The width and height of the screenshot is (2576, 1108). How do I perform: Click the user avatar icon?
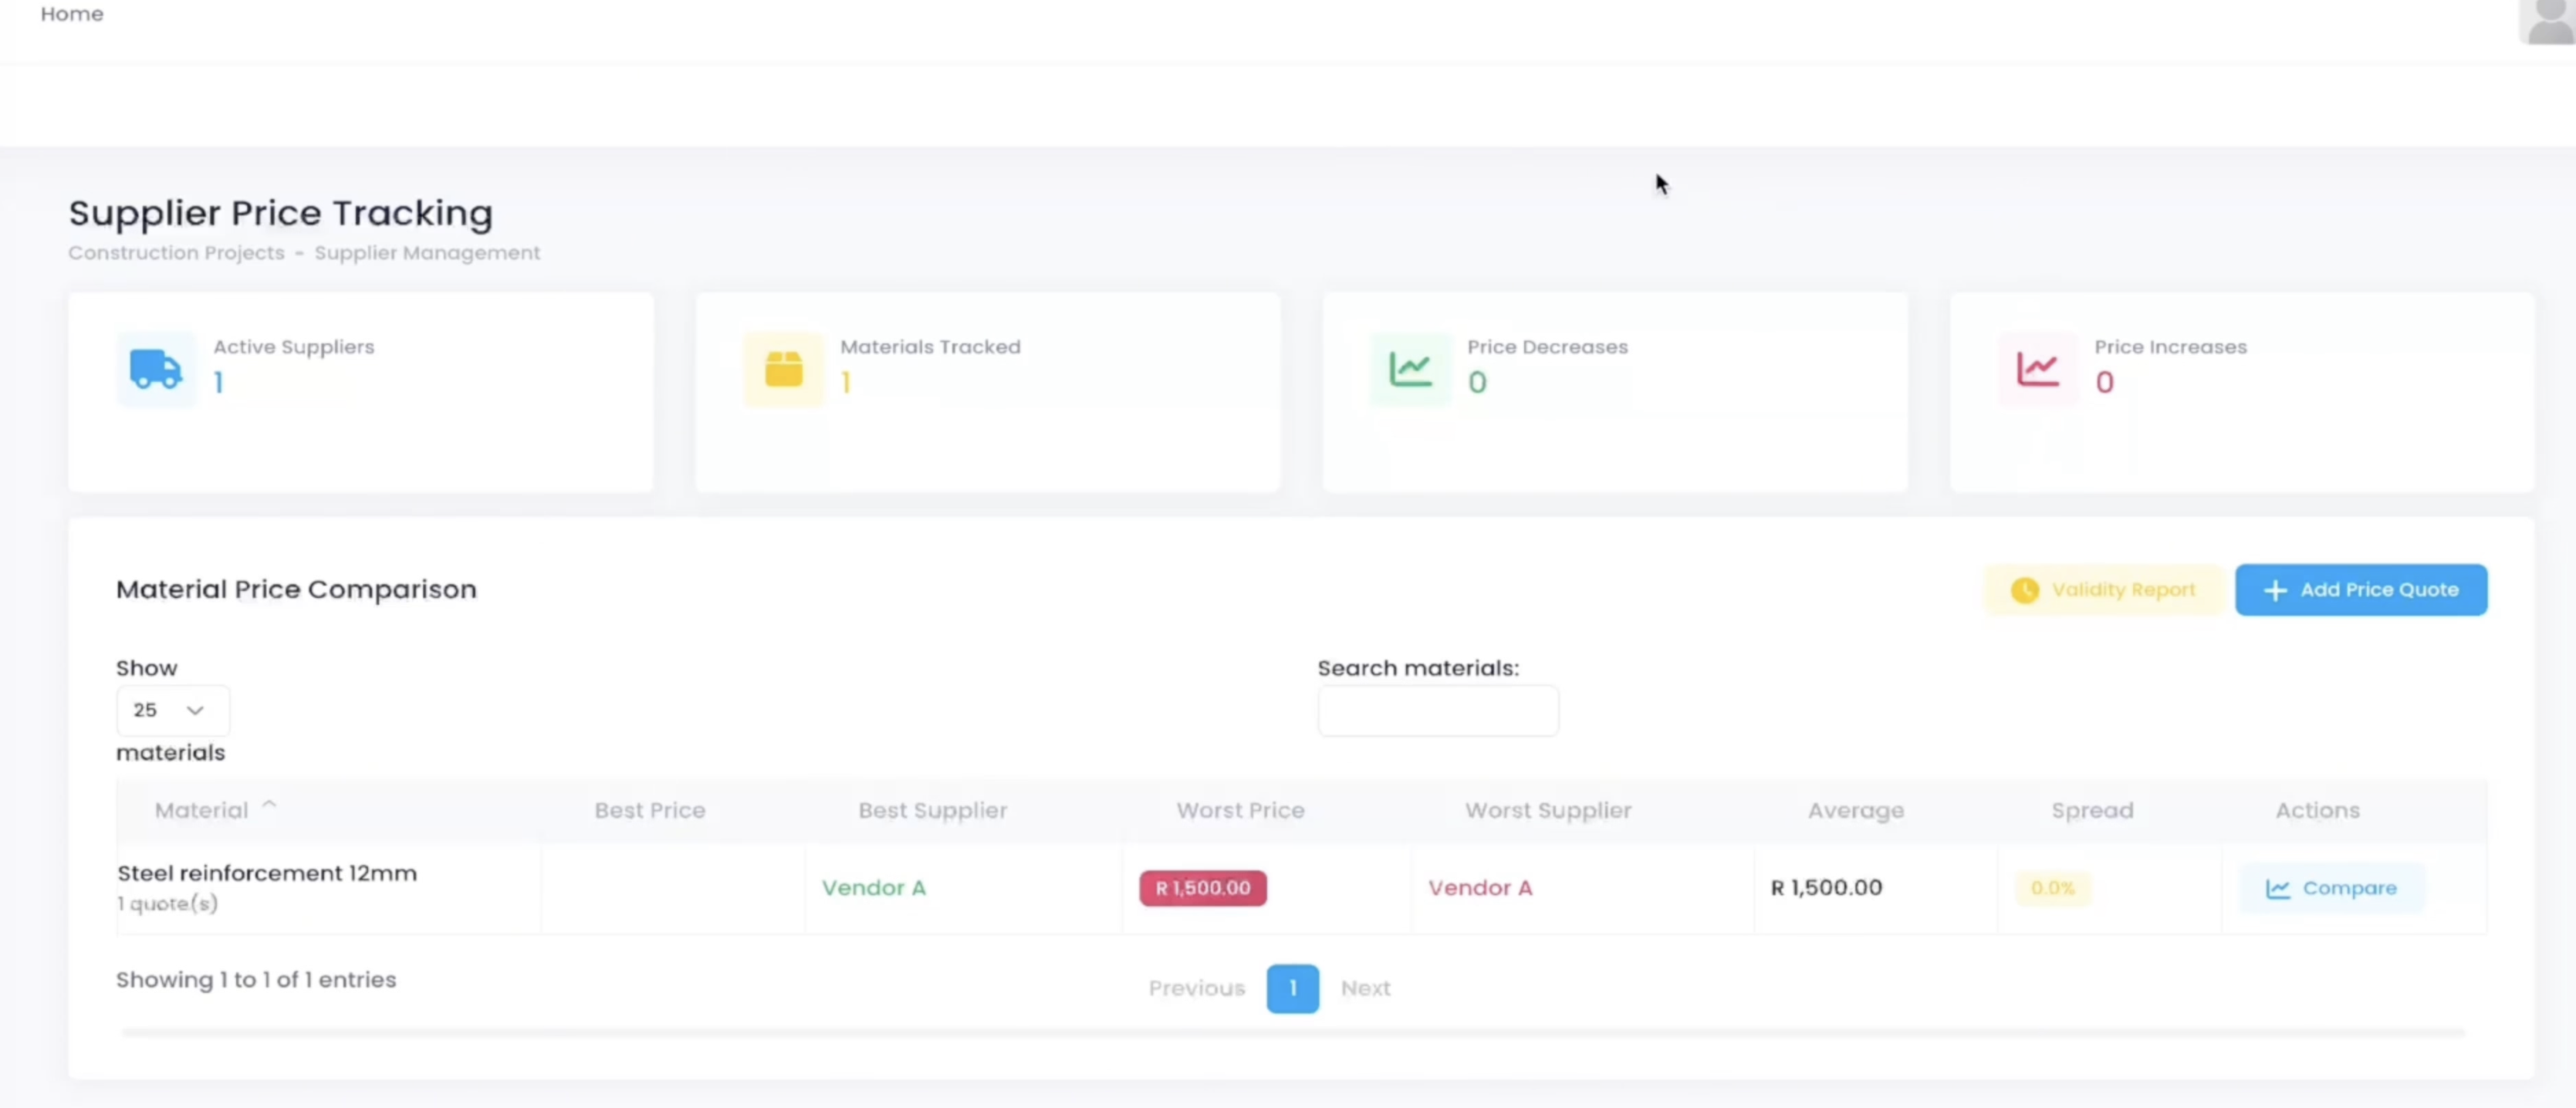[x=2548, y=20]
